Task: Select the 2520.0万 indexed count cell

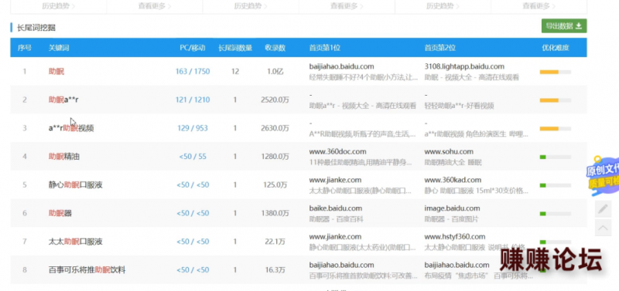Action: 275,100
